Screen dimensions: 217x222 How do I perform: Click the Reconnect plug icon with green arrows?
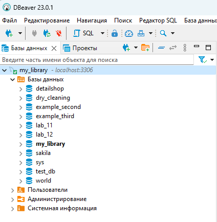pos(47,33)
